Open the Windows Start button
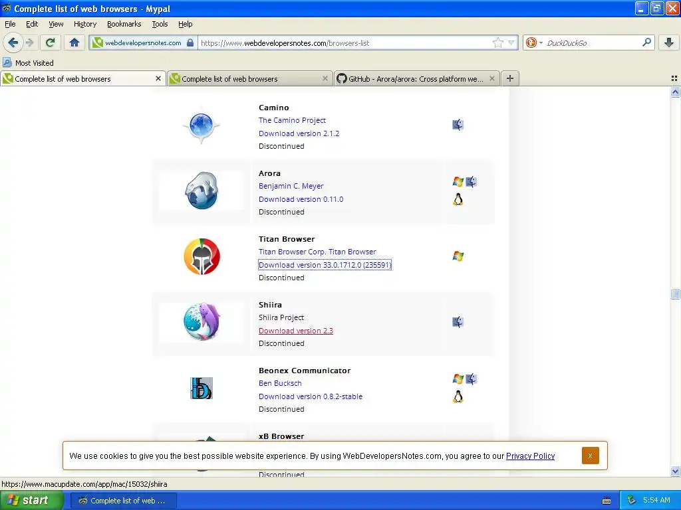The width and height of the screenshot is (681, 510). [32, 500]
